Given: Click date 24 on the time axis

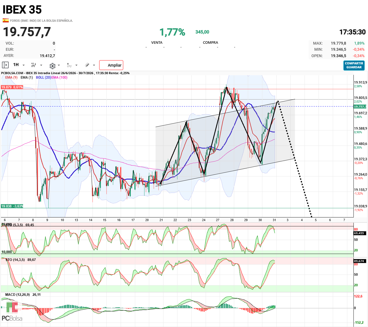Looking at the screenshot, I should (204, 220).
